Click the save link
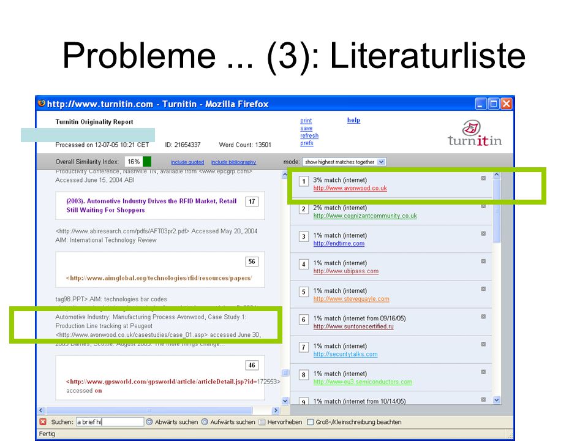588x441 pixels. (306, 128)
